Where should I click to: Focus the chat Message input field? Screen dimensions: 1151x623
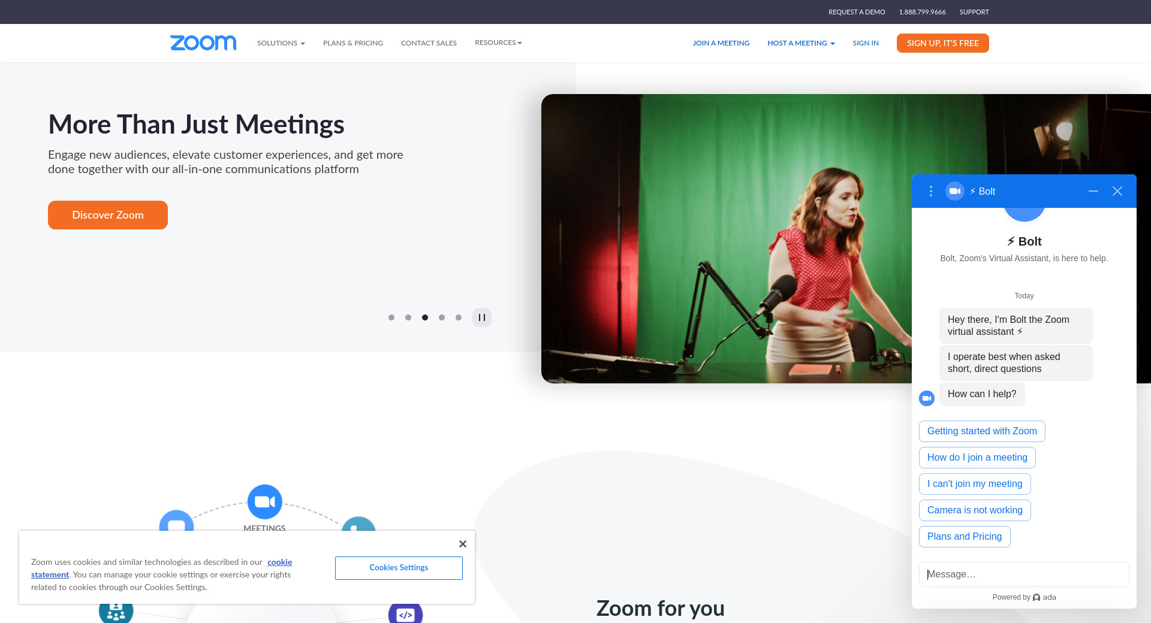click(1023, 574)
